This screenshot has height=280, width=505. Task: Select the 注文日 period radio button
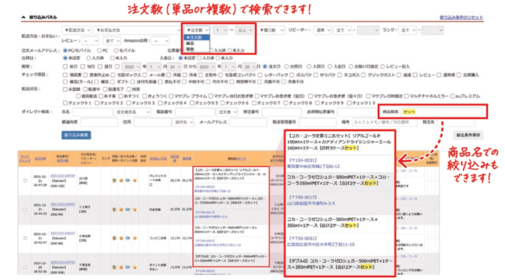point(265,66)
